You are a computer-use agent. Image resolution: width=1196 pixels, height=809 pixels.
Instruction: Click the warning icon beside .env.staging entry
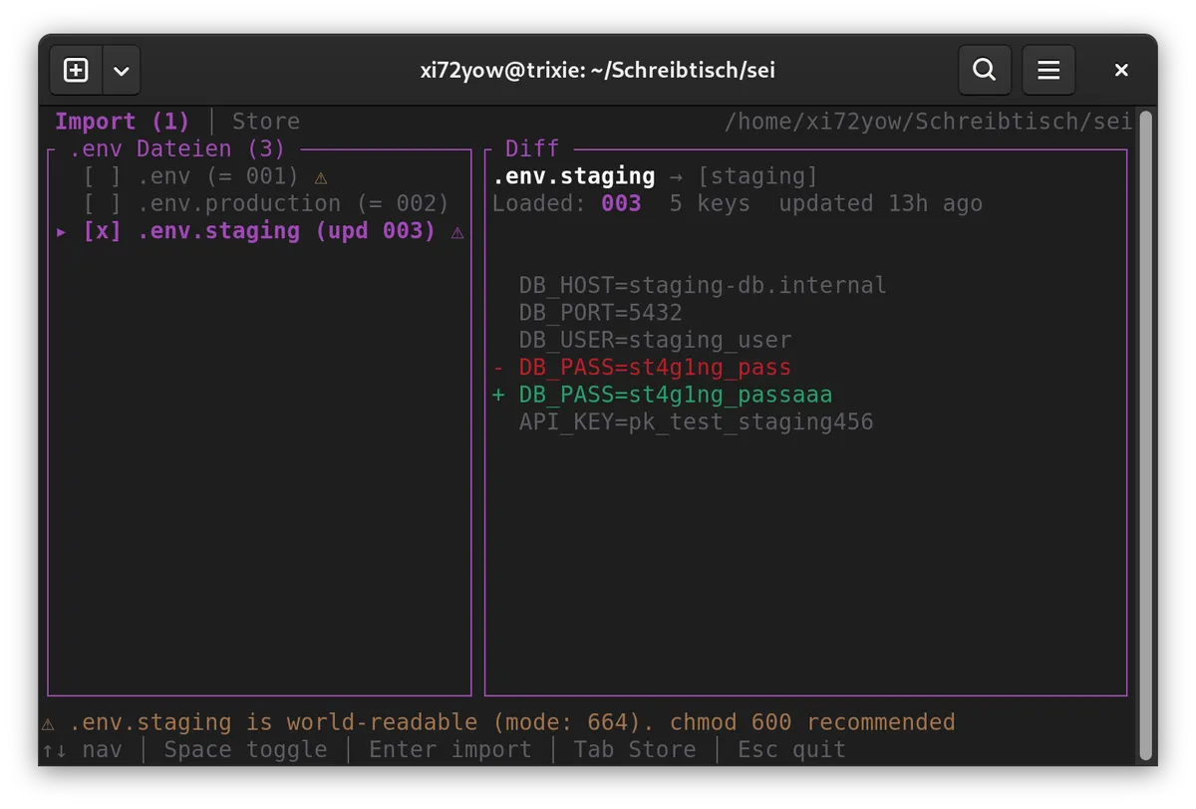457,232
